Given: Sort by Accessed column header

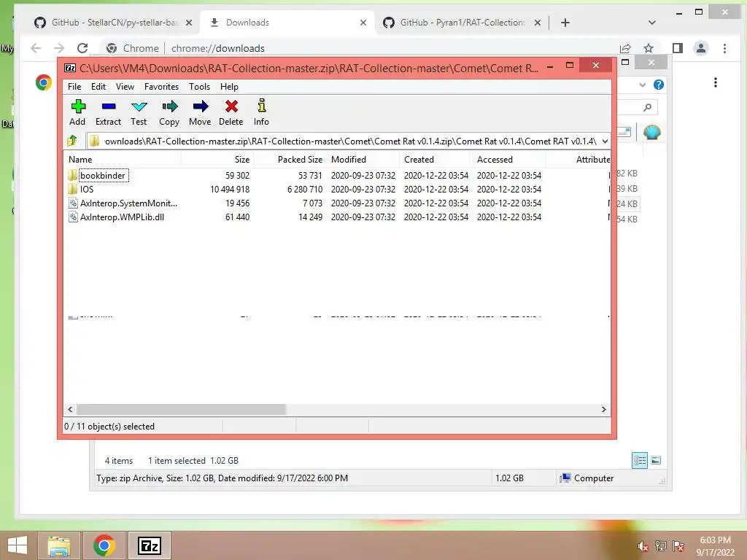Looking at the screenshot, I should click(x=508, y=160).
